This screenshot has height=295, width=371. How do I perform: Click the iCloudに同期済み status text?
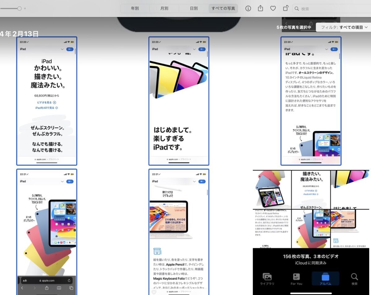pos(311,263)
